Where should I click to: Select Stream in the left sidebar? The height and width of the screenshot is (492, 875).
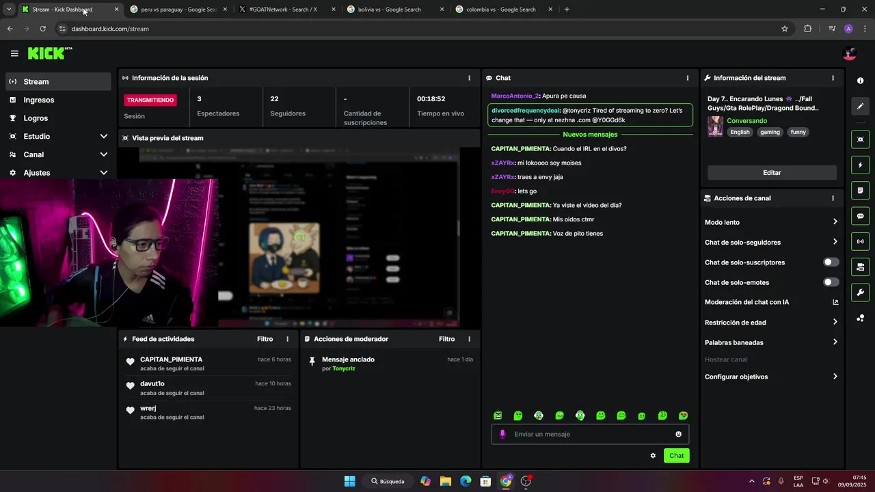(59, 81)
